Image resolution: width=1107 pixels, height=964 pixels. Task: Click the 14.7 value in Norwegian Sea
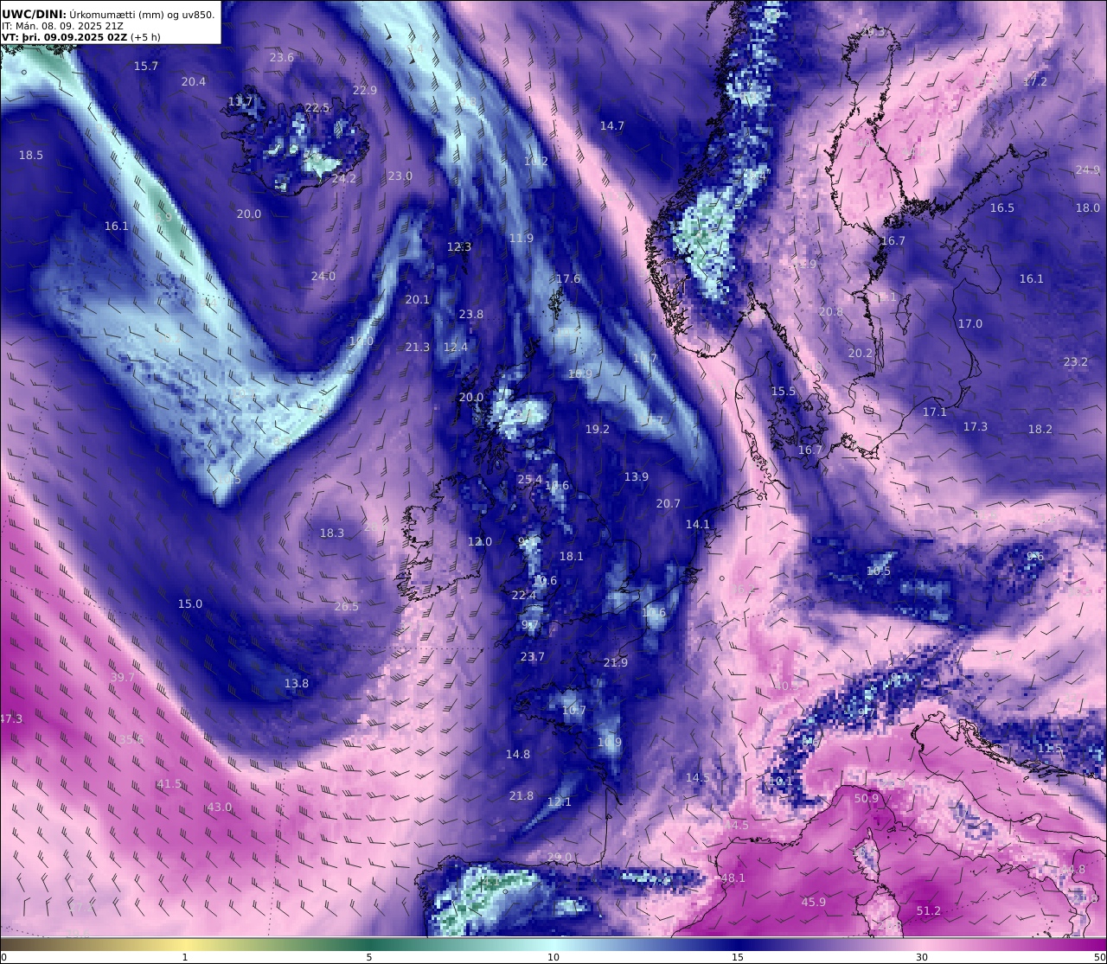tap(612, 126)
